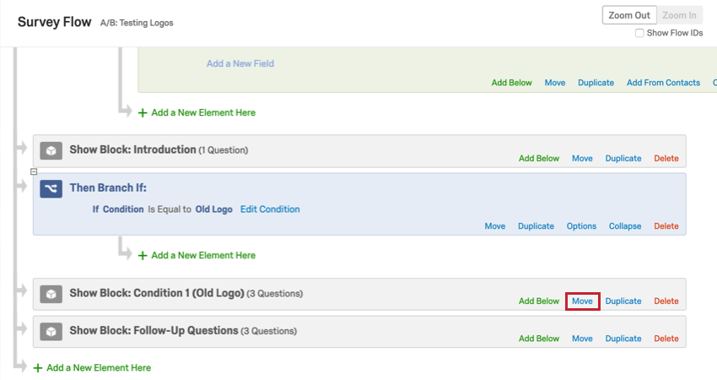Click the Branch element icon

(51, 189)
